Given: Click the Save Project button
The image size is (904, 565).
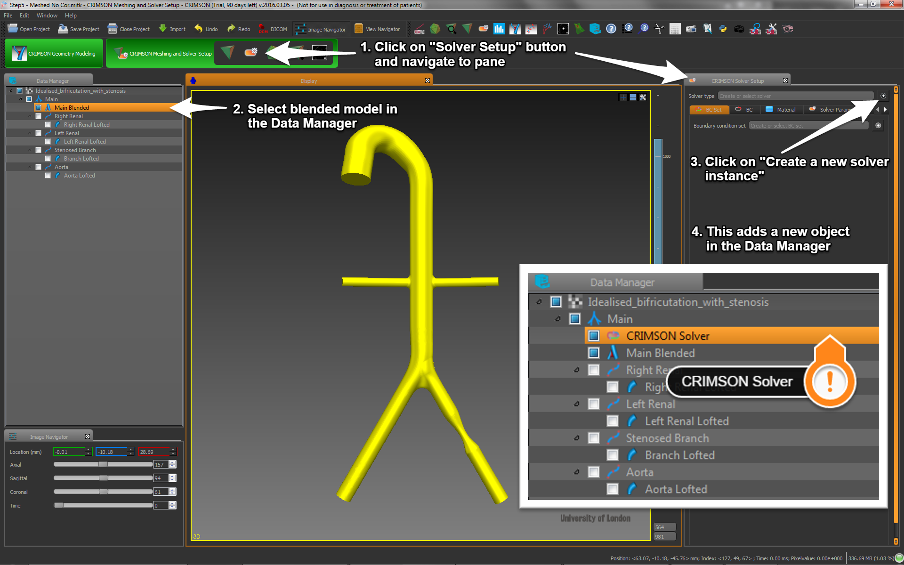Looking at the screenshot, I should tap(79, 29).
